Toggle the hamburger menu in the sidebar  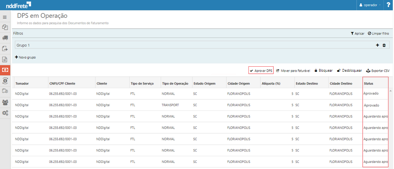5,17
